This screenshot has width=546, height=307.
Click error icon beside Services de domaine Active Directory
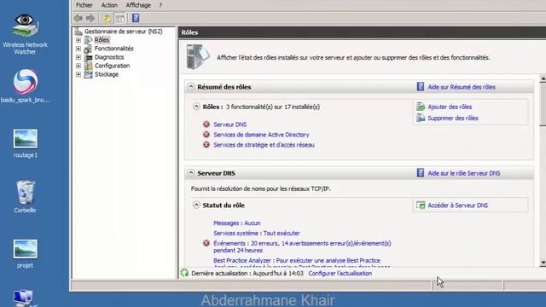[206, 135]
